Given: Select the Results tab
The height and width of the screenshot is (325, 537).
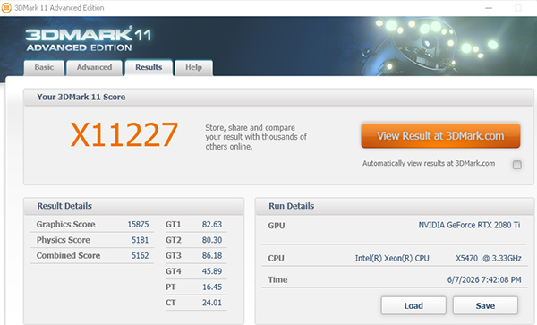Looking at the screenshot, I should click(149, 67).
